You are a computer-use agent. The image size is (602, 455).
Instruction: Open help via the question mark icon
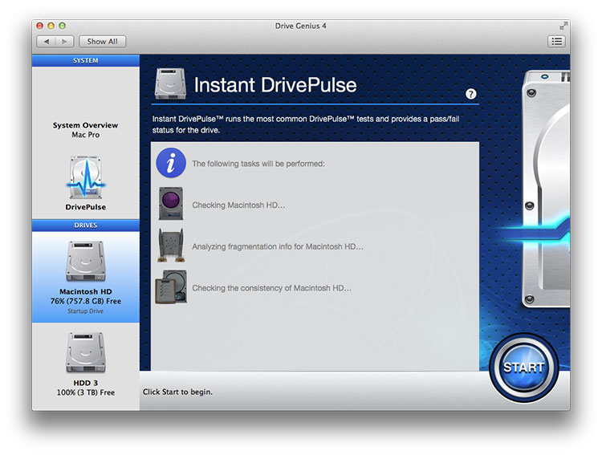pyautogui.click(x=470, y=94)
